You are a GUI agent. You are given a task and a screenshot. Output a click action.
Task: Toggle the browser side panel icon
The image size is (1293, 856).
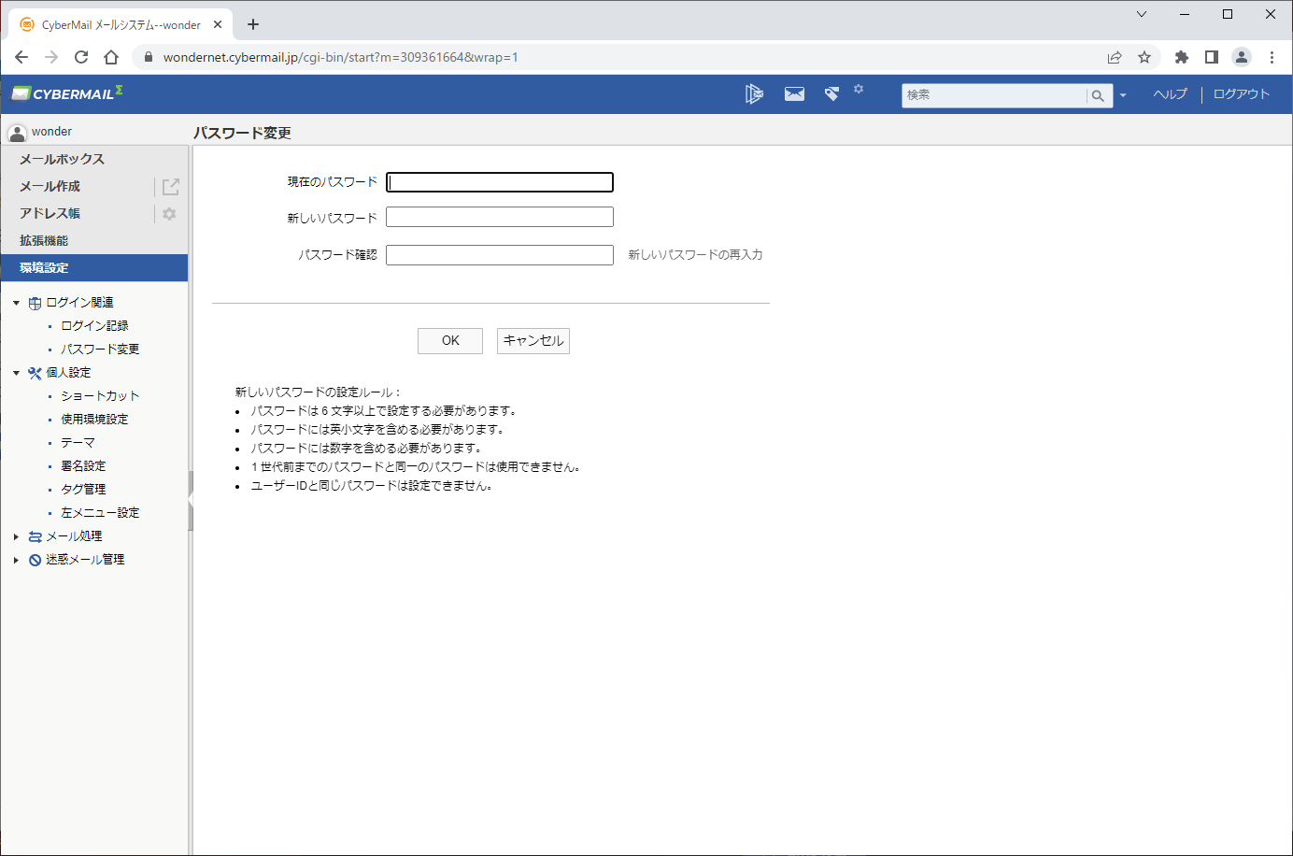[1212, 57]
